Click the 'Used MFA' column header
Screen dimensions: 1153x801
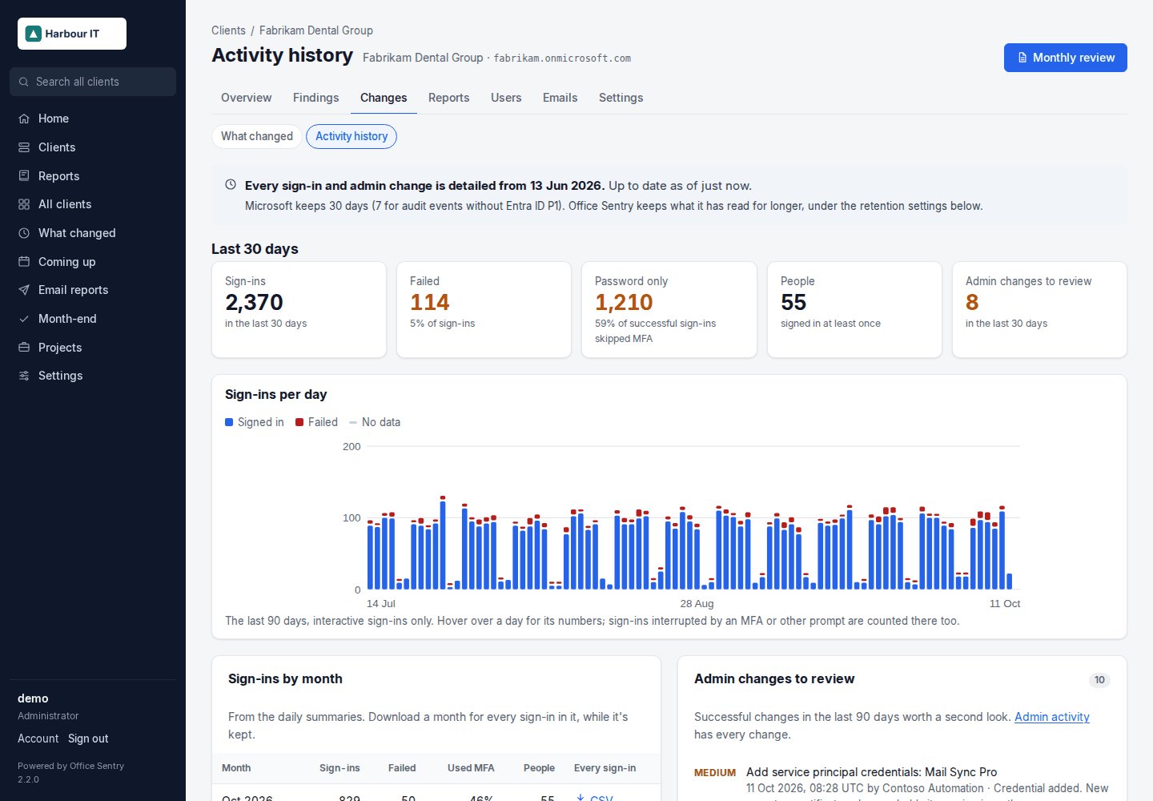(x=471, y=767)
